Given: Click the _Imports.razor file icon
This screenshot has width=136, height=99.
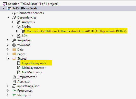Looking at the screenshot, I should click(14, 77).
